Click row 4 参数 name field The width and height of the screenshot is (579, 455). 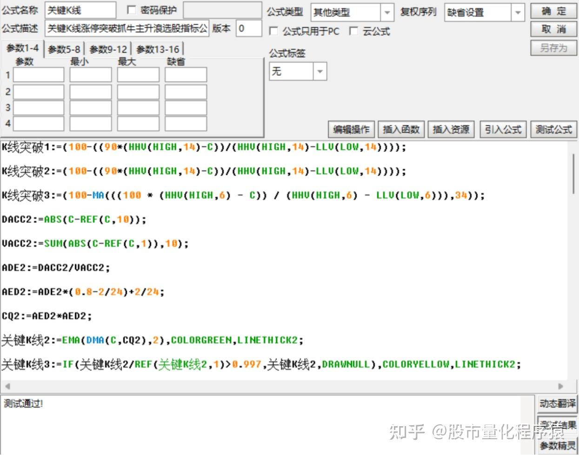pyautogui.click(x=39, y=124)
